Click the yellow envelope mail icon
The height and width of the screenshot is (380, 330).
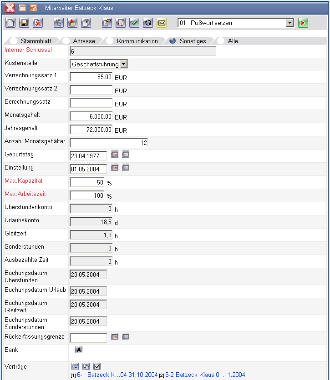(x=162, y=23)
